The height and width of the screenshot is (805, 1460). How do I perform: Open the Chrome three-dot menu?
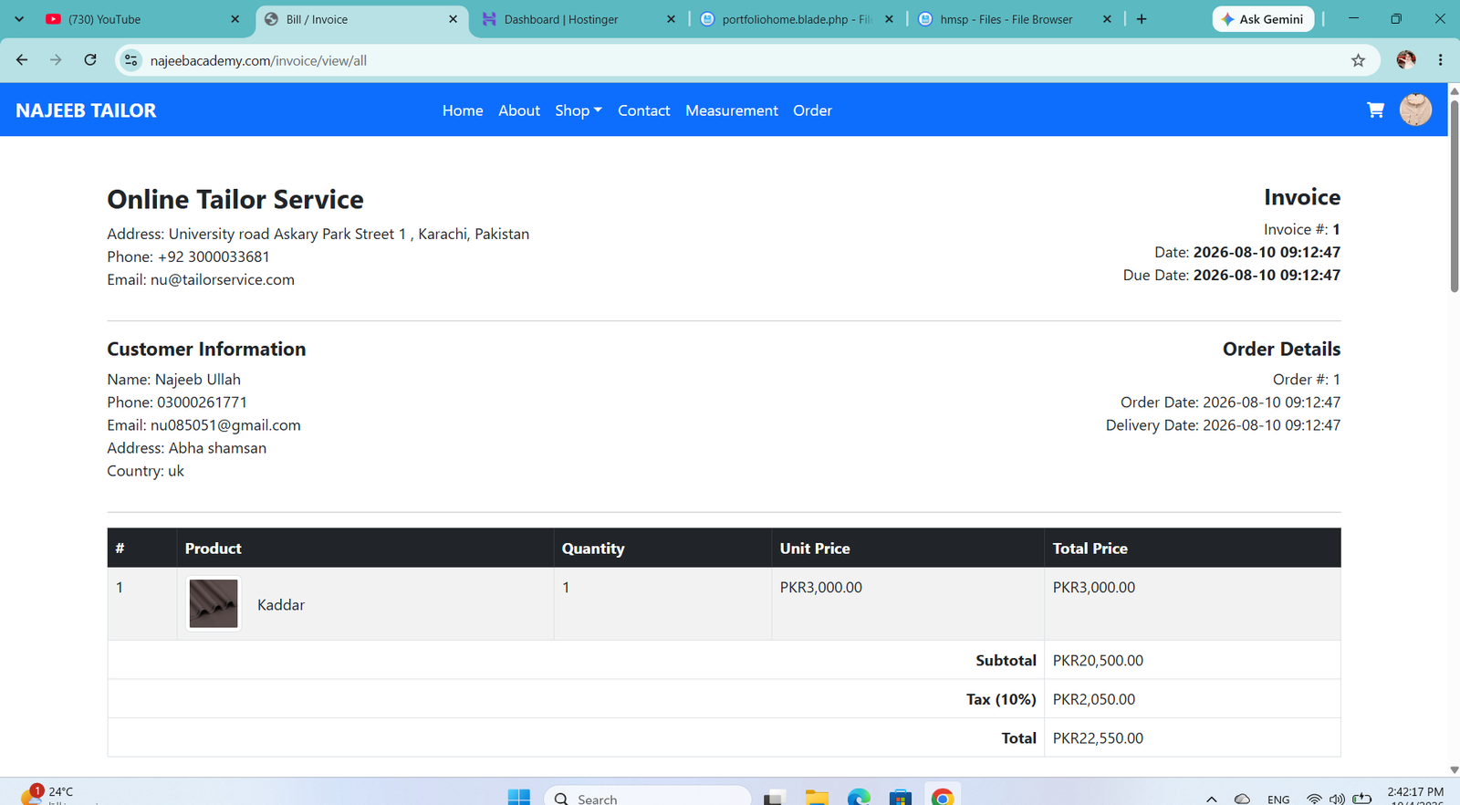[1441, 60]
